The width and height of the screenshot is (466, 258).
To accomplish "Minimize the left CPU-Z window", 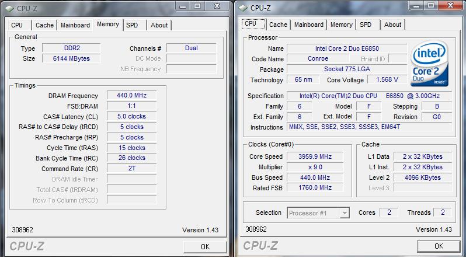I will click(183, 6).
